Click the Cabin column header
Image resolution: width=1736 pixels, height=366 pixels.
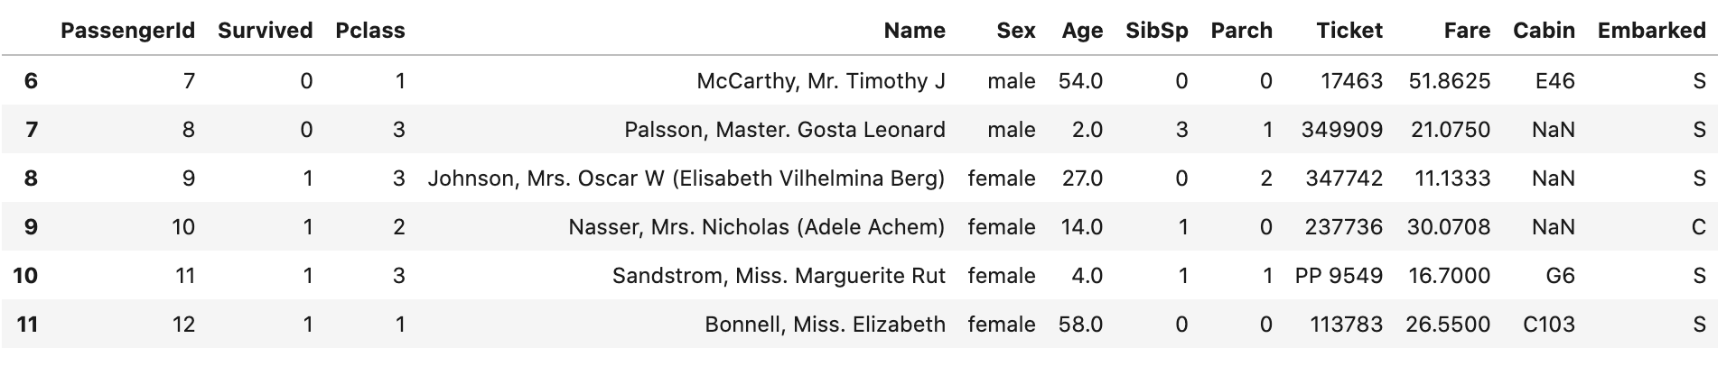point(1545,31)
